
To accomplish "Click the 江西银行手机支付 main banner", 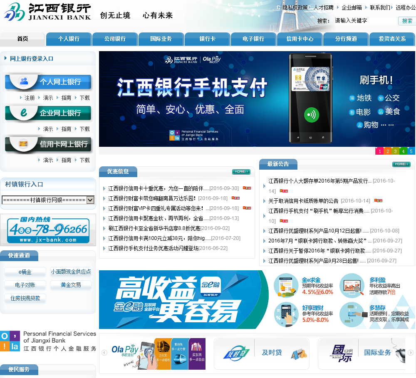I will coord(257,99).
